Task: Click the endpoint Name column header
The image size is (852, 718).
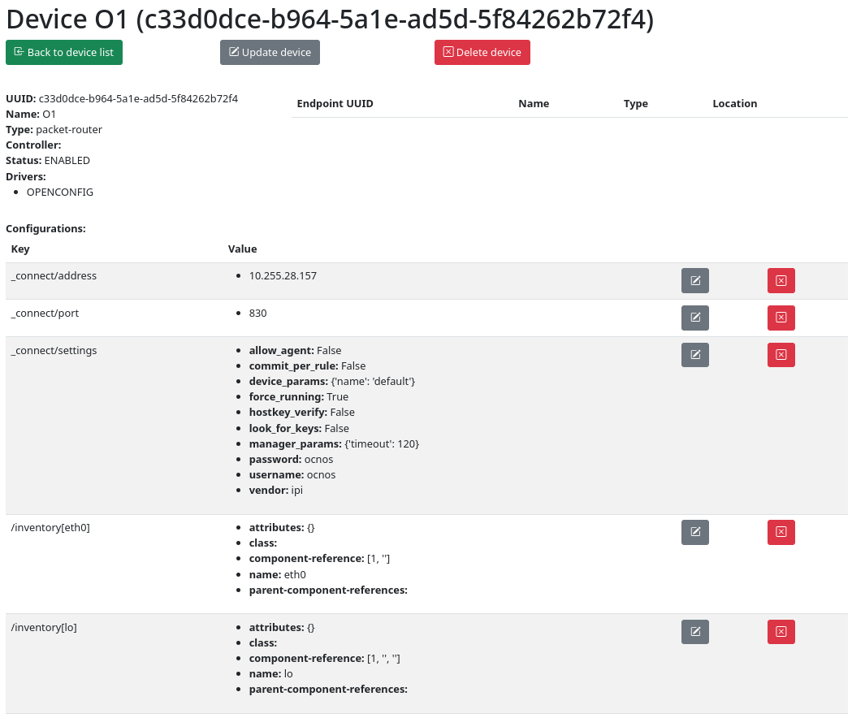Action: coord(534,104)
